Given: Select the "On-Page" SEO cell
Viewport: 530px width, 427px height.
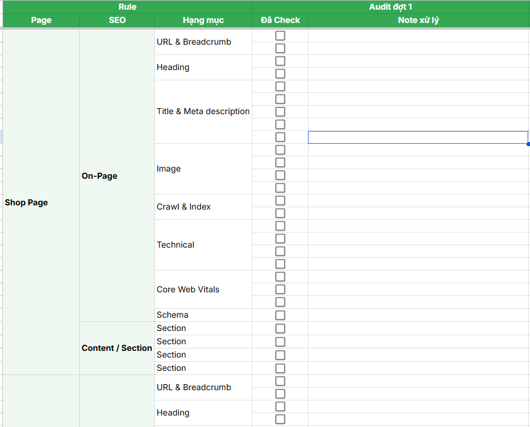Looking at the screenshot, I should (117, 176).
